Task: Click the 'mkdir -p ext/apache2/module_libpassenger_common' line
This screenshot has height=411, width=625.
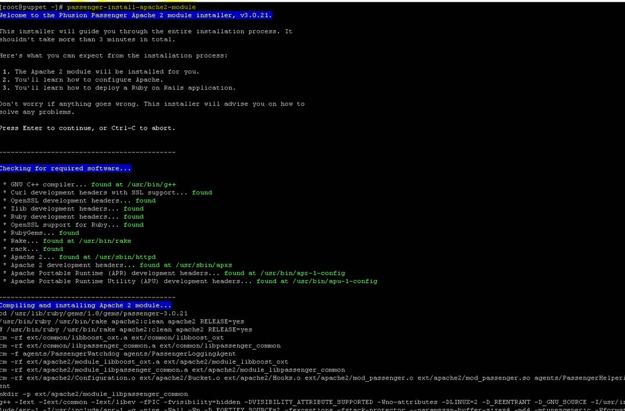Action: (94, 394)
